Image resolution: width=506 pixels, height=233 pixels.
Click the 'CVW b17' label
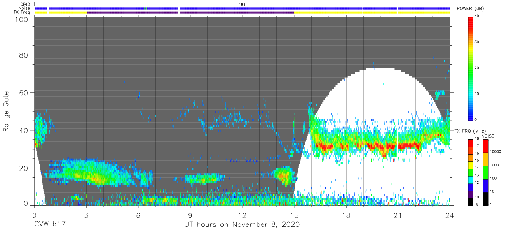[x=50, y=224]
